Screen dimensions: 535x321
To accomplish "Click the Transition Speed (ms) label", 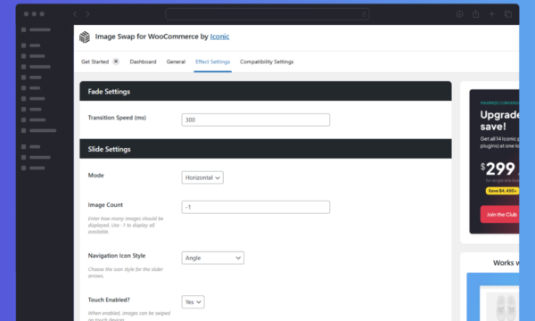I will click(117, 118).
